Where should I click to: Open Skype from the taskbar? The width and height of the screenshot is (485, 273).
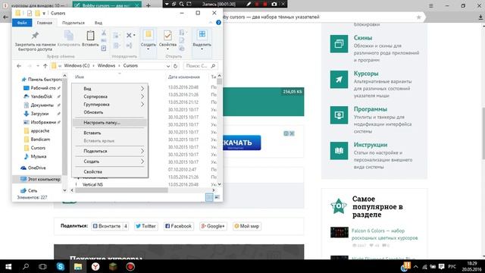61,266
